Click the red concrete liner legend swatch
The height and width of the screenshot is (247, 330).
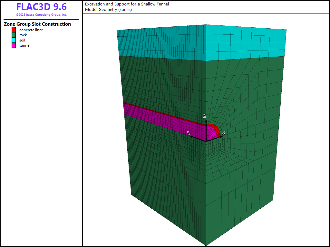(x=14, y=30)
